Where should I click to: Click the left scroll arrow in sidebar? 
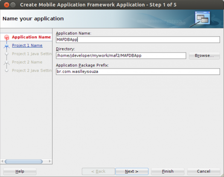click(2, 161)
